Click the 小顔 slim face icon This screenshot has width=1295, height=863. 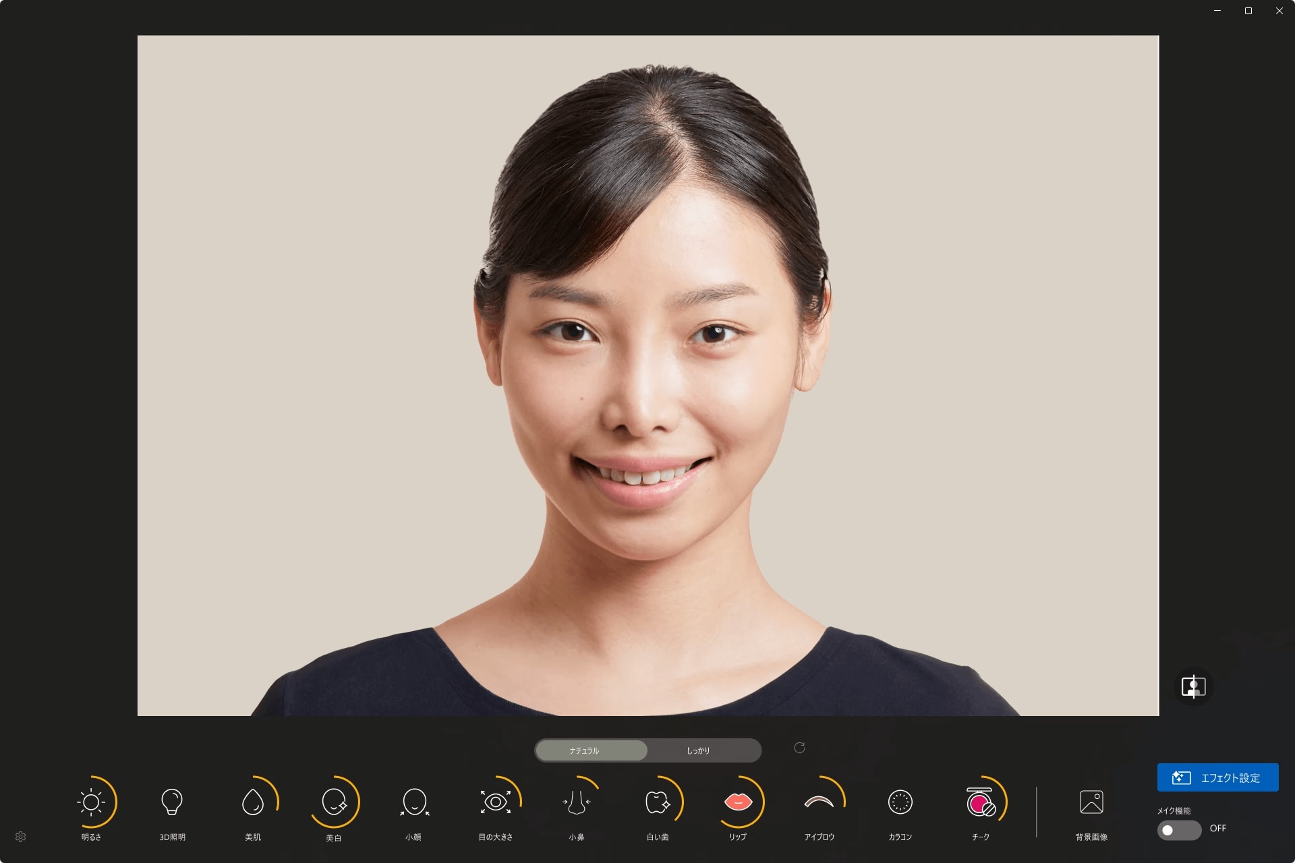point(414,802)
